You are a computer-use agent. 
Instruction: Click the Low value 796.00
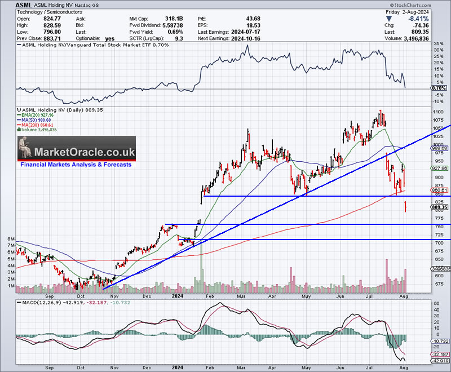point(52,32)
